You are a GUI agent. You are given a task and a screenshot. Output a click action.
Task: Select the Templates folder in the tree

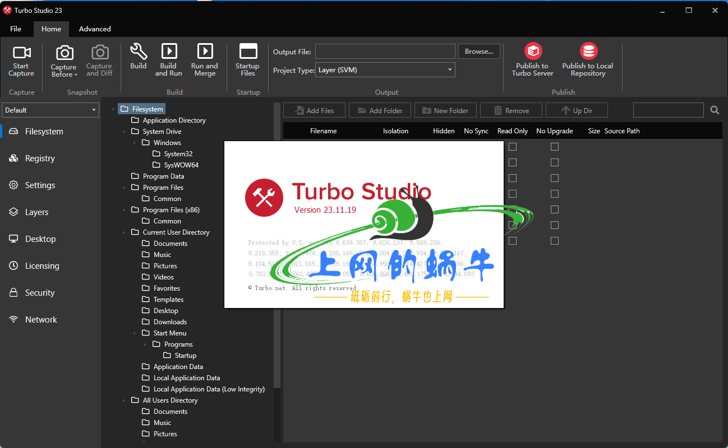point(169,300)
